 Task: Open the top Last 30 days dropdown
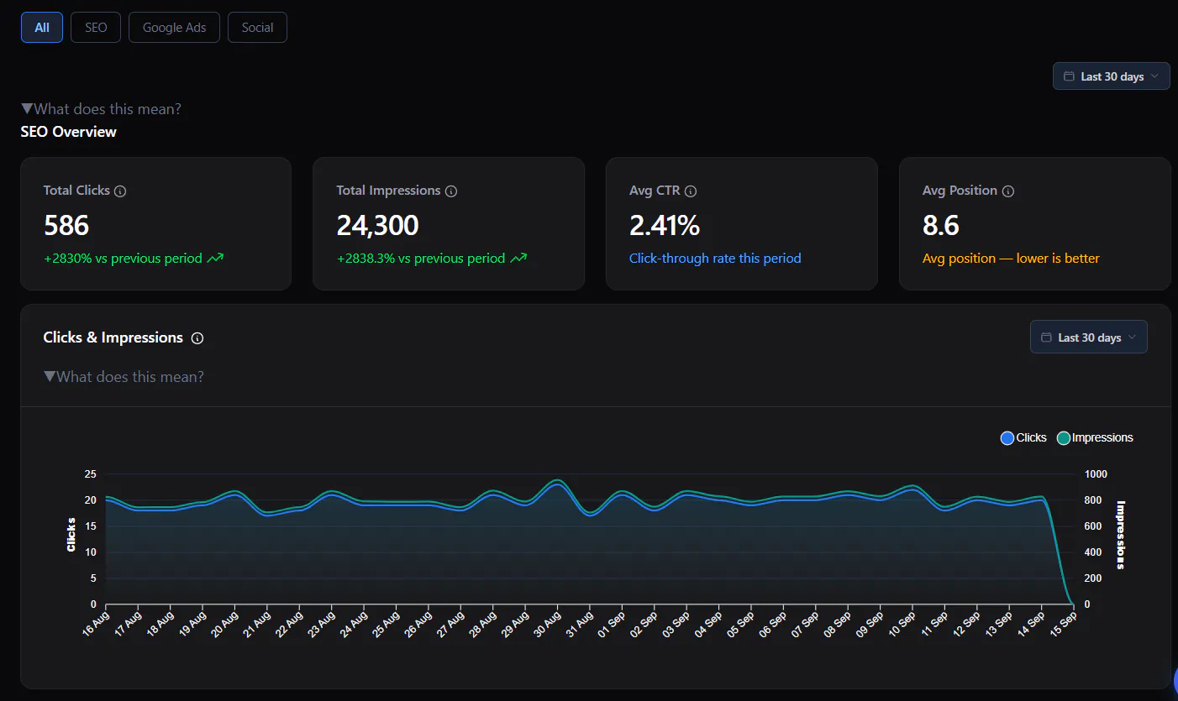(1111, 76)
